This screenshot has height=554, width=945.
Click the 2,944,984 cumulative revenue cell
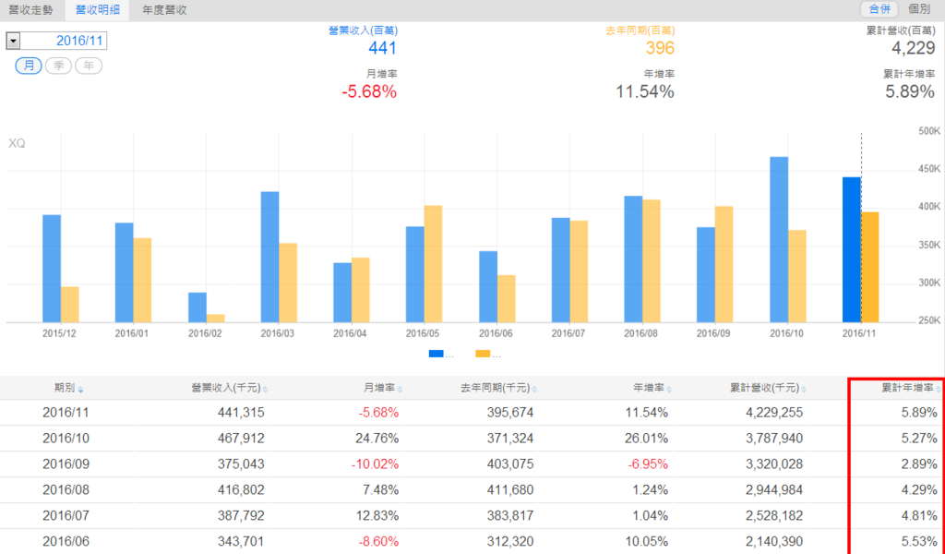click(774, 490)
